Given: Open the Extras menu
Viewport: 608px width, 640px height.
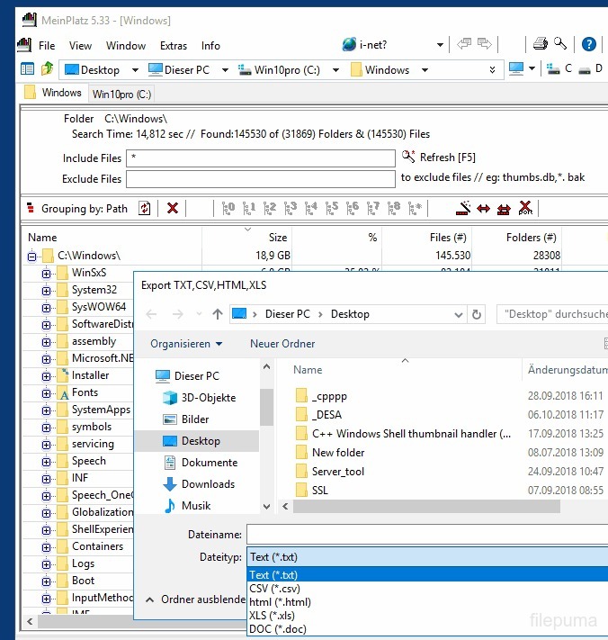Looking at the screenshot, I should [174, 45].
